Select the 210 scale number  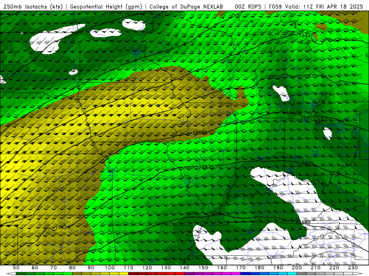(x=315, y=268)
